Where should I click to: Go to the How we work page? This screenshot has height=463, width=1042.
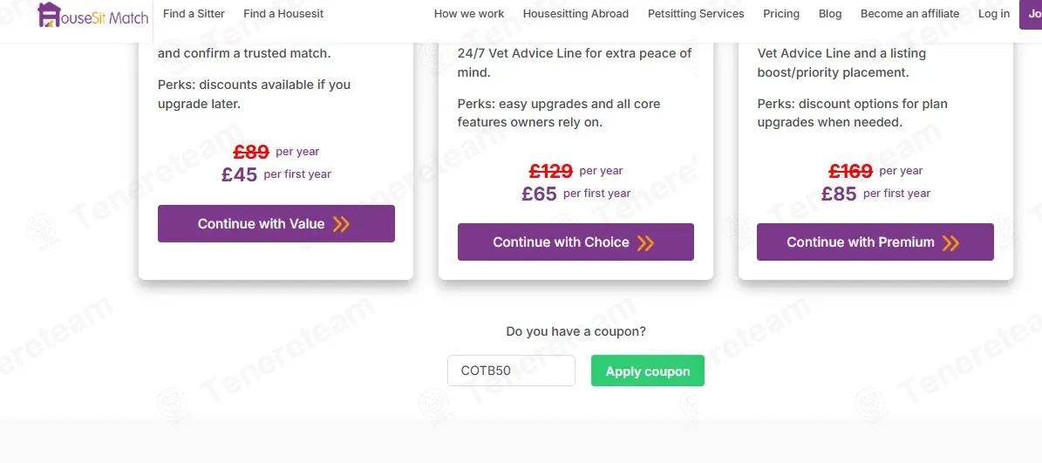coord(469,13)
